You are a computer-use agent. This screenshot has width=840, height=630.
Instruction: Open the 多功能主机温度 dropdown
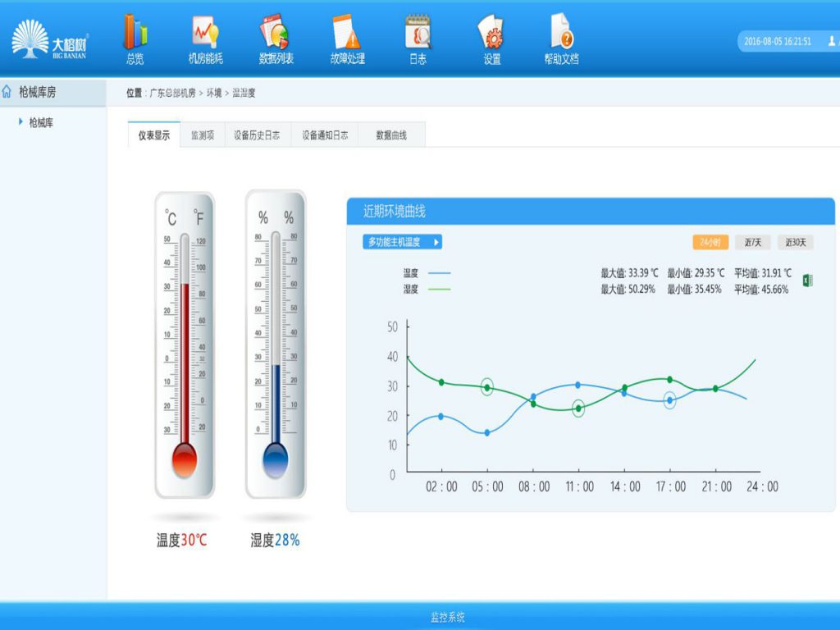point(402,242)
